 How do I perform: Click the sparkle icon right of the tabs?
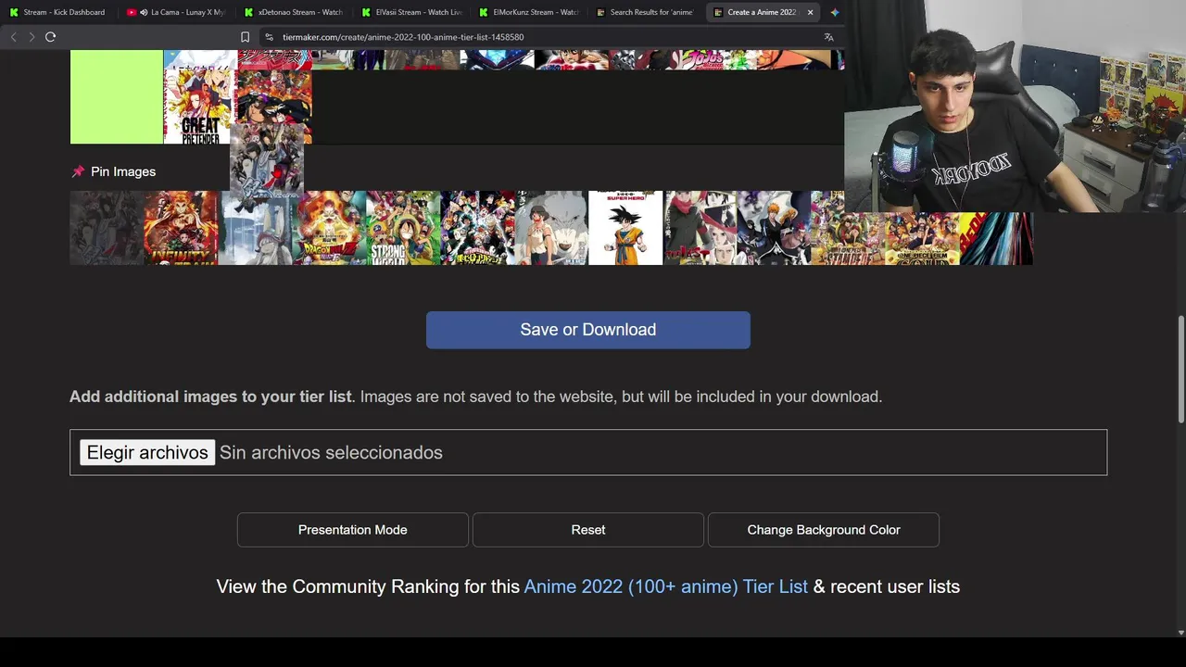point(835,12)
